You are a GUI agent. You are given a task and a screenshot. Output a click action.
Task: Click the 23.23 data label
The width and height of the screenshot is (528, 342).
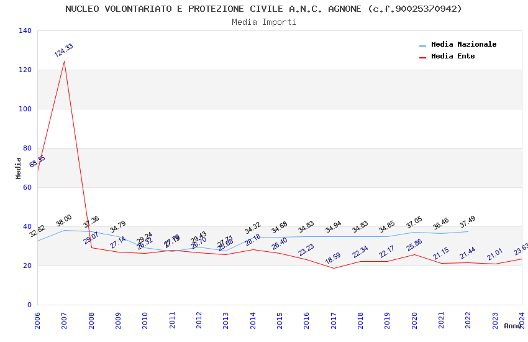(x=306, y=250)
